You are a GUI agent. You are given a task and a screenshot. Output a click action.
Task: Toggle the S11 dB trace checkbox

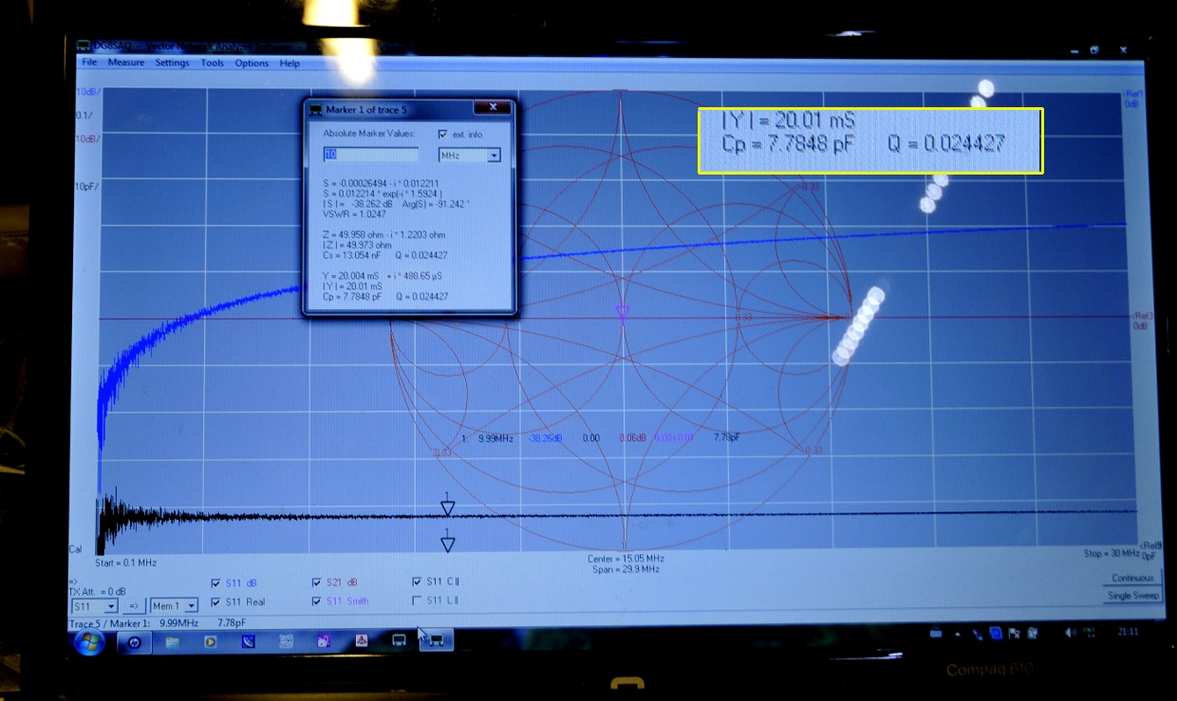click(x=215, y=582)
